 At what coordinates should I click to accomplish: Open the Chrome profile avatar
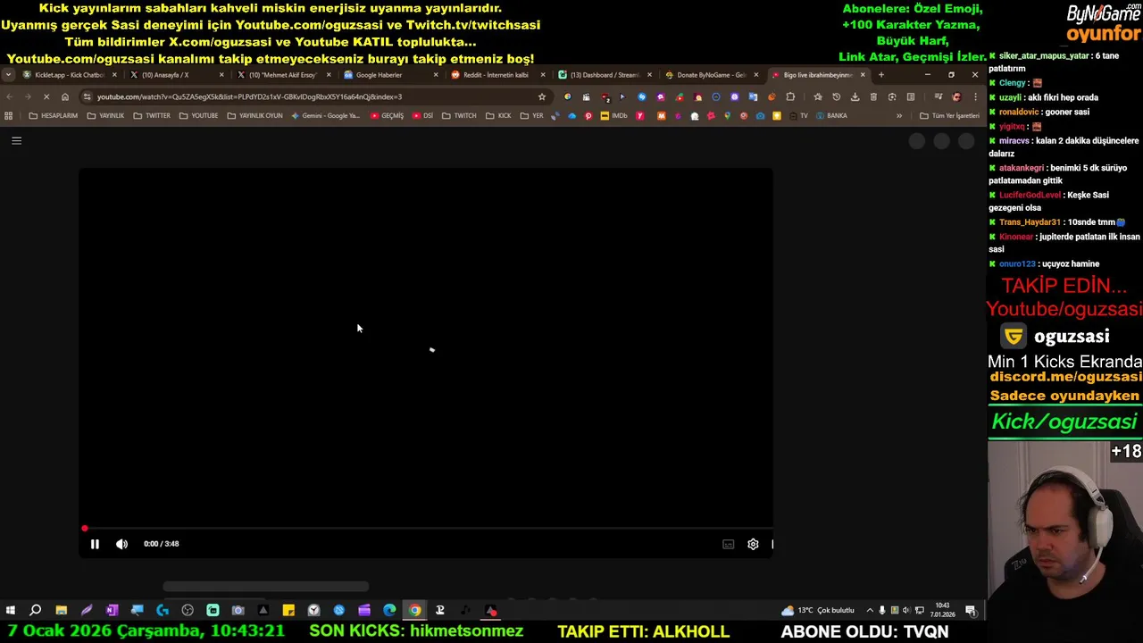click(x=956, y=96)
